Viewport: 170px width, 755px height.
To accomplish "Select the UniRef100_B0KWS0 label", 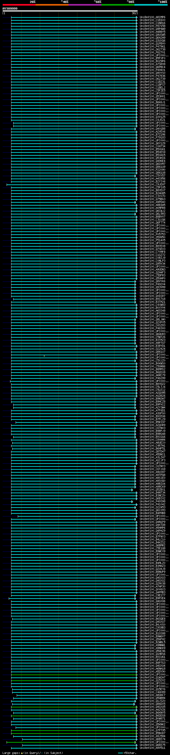I will click(152, 363).
